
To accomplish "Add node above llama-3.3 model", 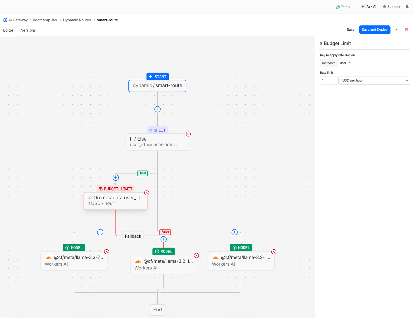I will (100, 232).
